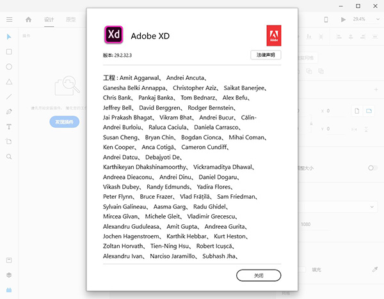Select the Artboard tool
Viewport: 384px width, 299px height.
click(9, 141)
